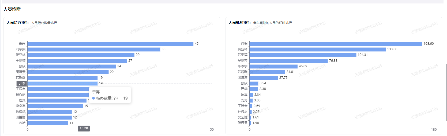Image resolution: width=447 pixels, height=136 pixels.
Task: Click the highlighted 于涛 axis label
Action: (x=22, y=83)
